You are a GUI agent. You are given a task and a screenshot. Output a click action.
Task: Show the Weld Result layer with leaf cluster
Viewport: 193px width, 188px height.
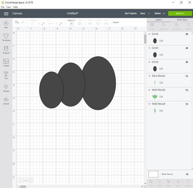tap(187, 90)
